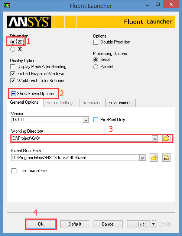The width and height of the screenshot is (182, 236).
Task: Check Display Mesh After Reading
Action: coord(13,67)
